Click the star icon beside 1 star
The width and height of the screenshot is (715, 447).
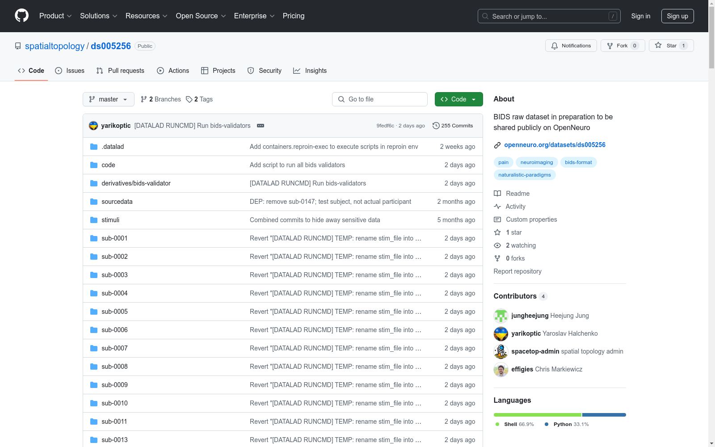pyautogui.click(x=497, y=232)
